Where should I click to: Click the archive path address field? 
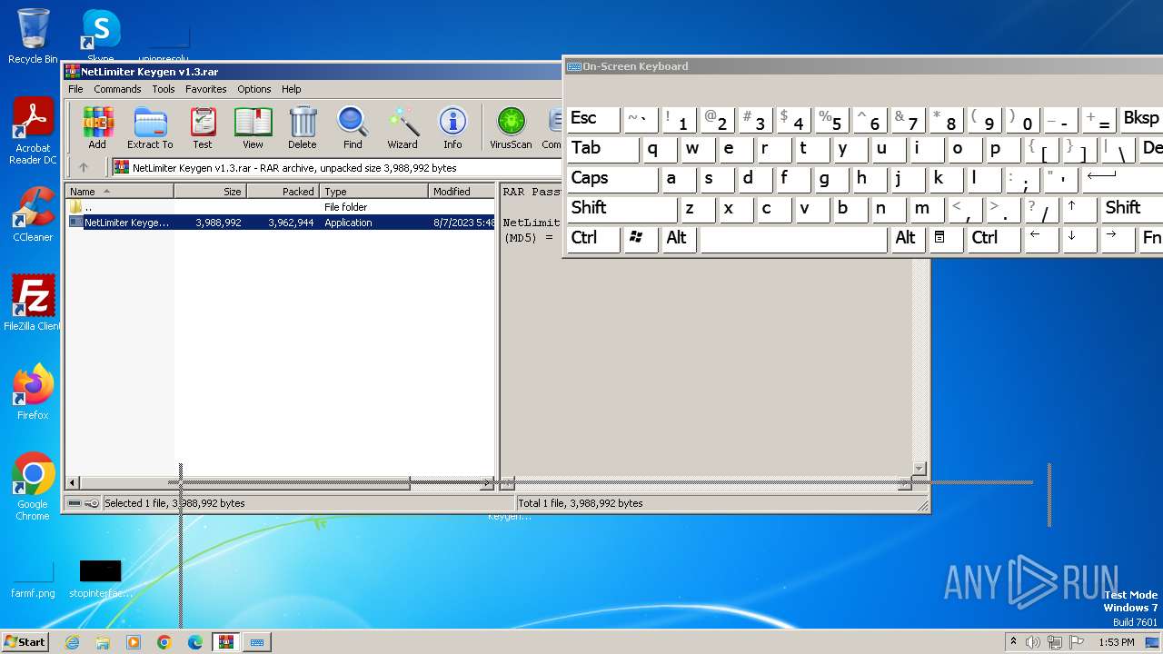(336, 167)
